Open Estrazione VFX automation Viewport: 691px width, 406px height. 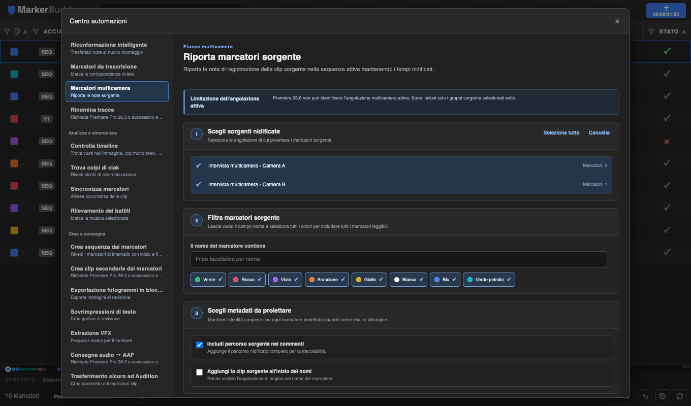tap(117, 336)
